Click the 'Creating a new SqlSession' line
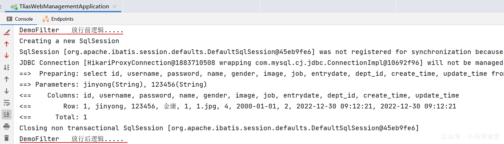The image size is (504, 144). click(x=69, y=41)
